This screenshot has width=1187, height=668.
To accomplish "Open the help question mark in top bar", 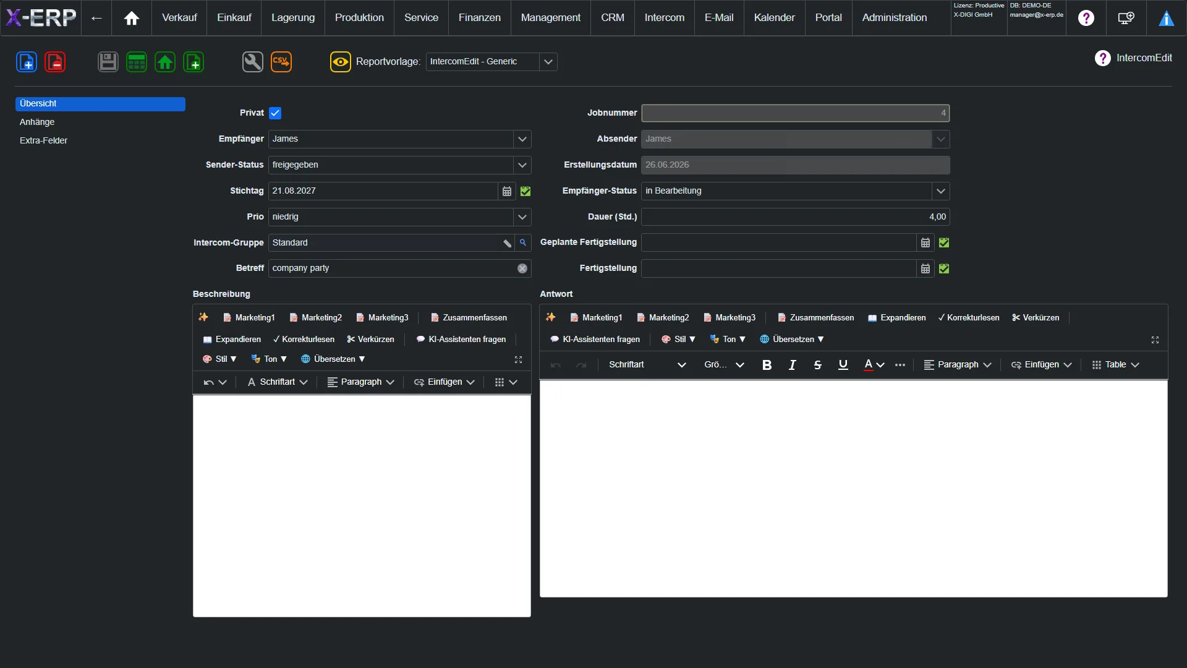I will pos(1086,18).
